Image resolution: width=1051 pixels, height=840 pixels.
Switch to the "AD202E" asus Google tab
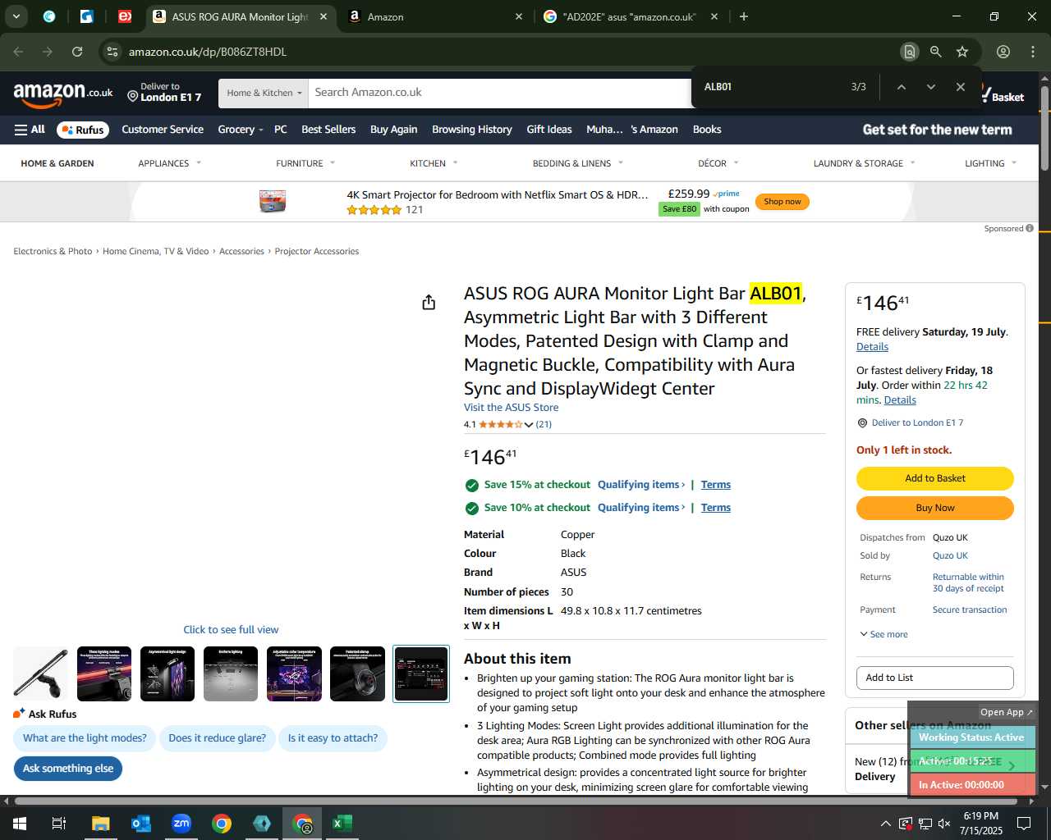pyautogui.click(x=631, y=16)
